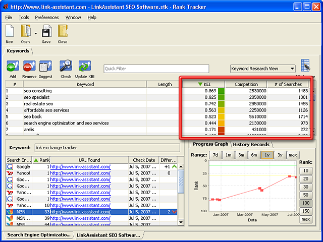Sort by the Rank column header
This screenshot has height=242, width=323.
pyautogui.click(x=41, y=160)
